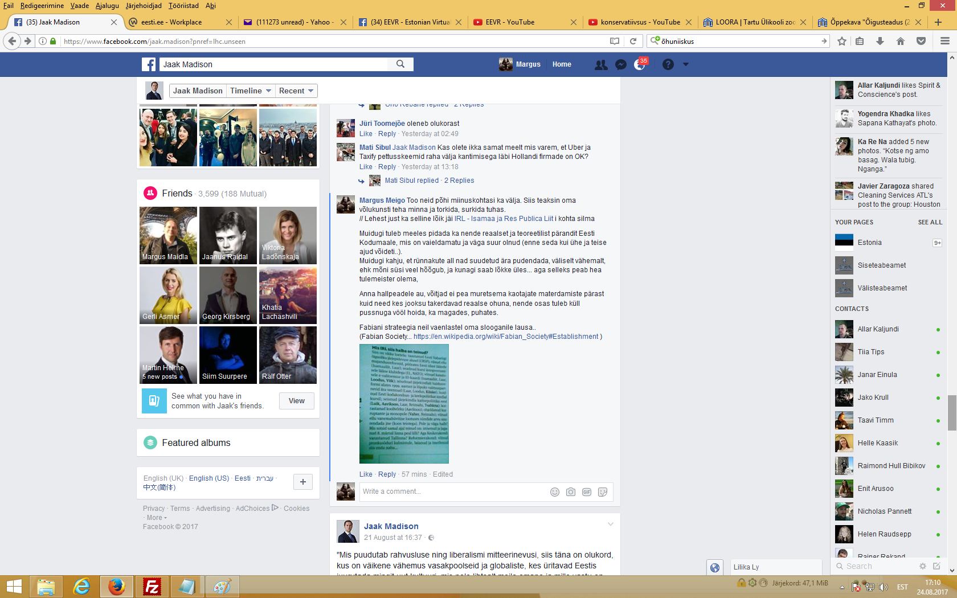Open a new browser tab with plus

[938, 22]
